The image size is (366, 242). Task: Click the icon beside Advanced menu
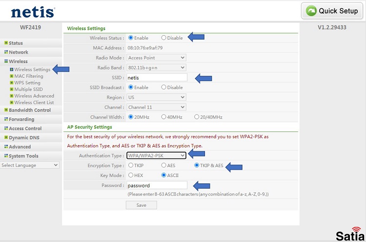point(6,147)
